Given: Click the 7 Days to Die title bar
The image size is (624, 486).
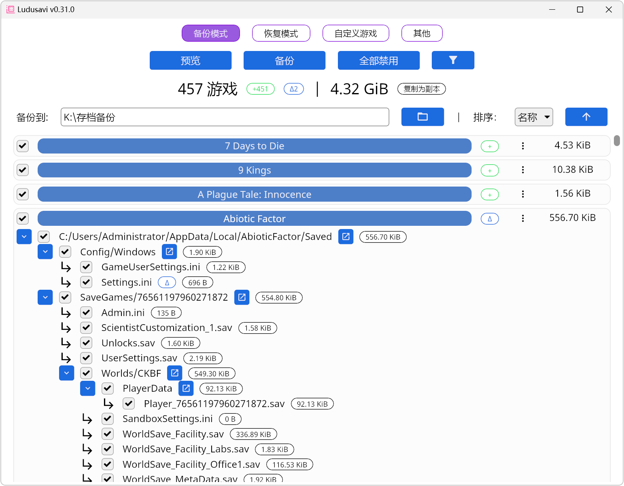Looking at the screenshot, I should (x=255, y=146).
